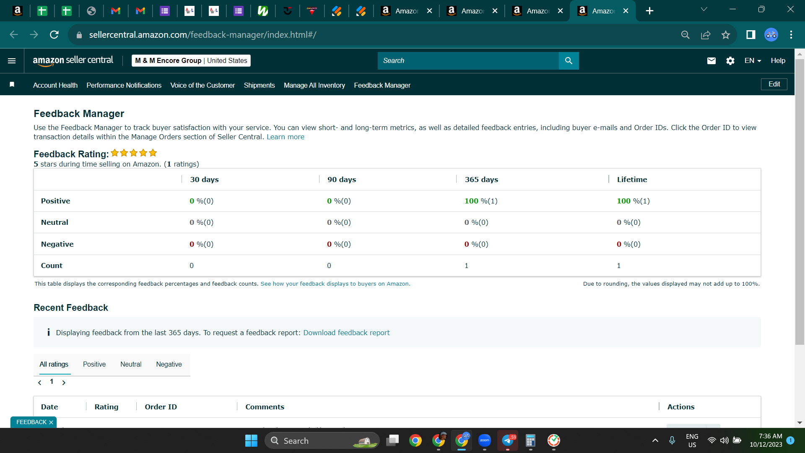Viewport: 805px width, 453px height.
Task: Open See how your feedback displays link
Action: coord(335,284)
